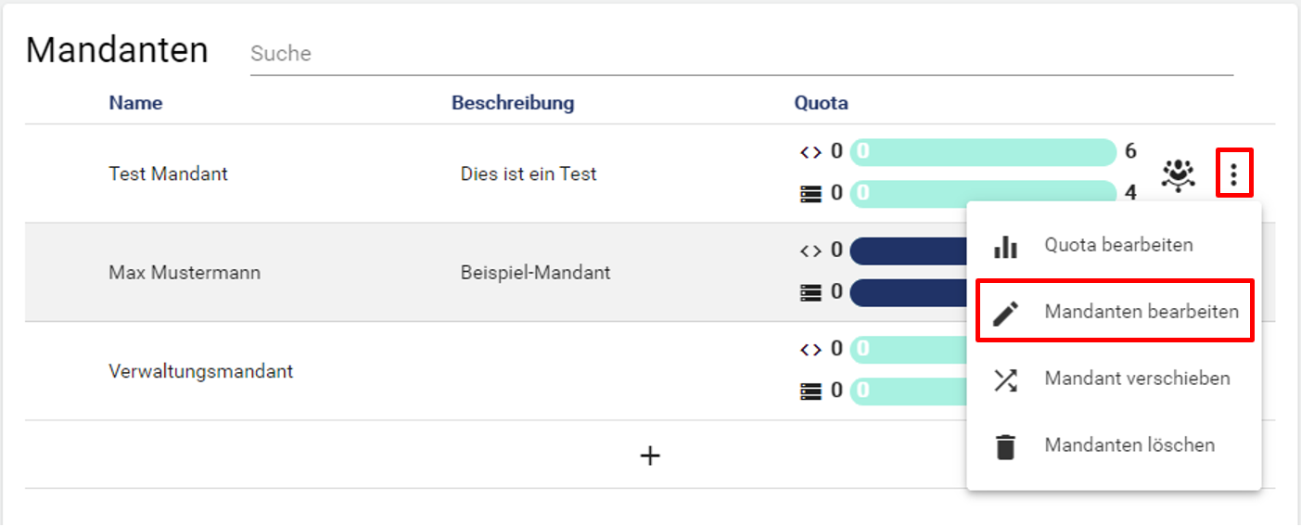Image resolution: width=1301 pixels, height=527 pixels.
Task: Choose Mandanten bearbeiten in the menu
Action: pos(1141,313)
